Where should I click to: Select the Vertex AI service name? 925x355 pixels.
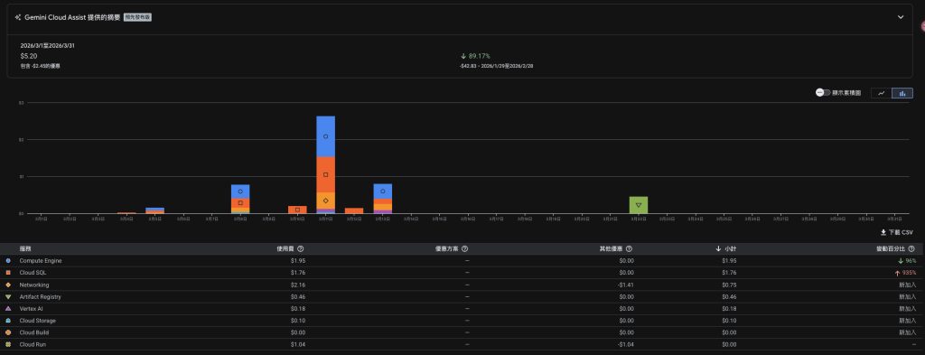pyautogui.click(x=31, y=308)
